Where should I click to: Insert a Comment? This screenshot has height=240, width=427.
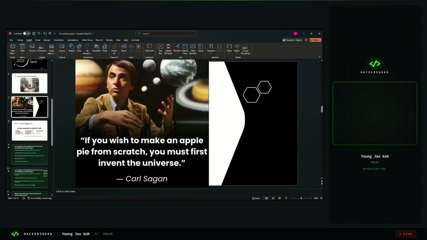coord(149,48)
